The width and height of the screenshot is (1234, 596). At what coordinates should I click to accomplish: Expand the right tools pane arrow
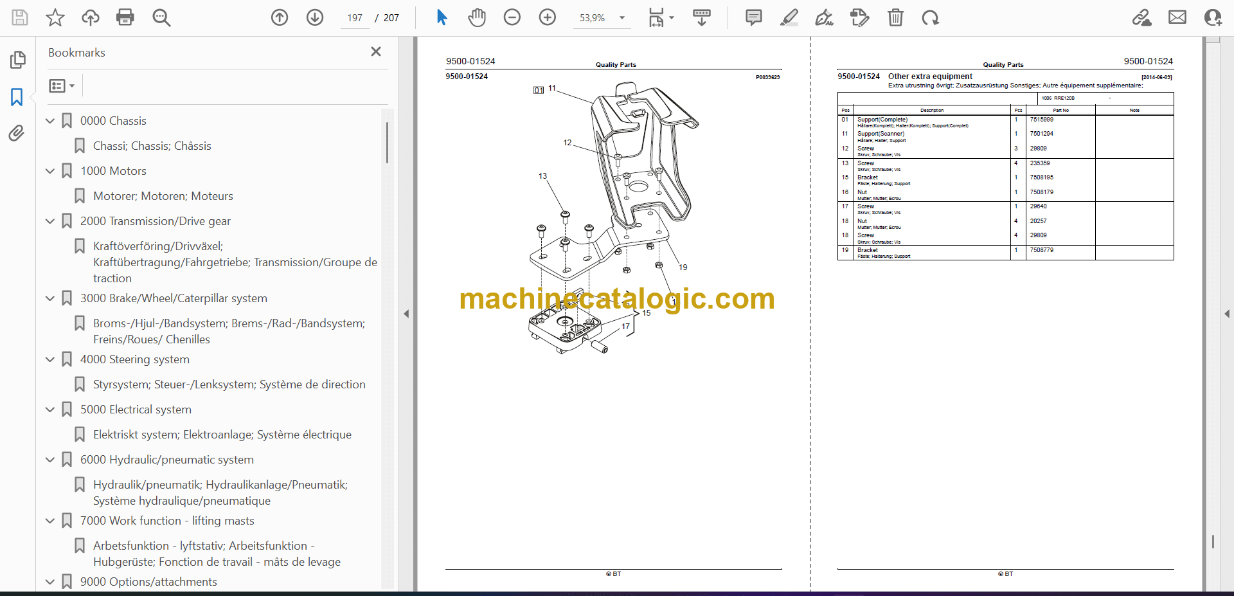tap(1227, 314)
